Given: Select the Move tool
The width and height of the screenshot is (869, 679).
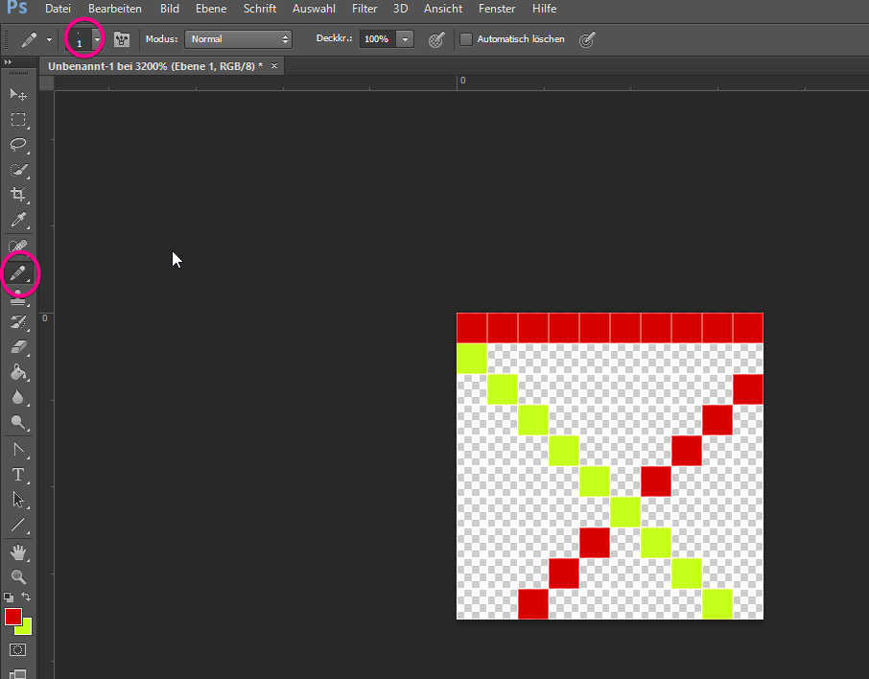Looking at the screenshot, I should click(x=19, y=94).
